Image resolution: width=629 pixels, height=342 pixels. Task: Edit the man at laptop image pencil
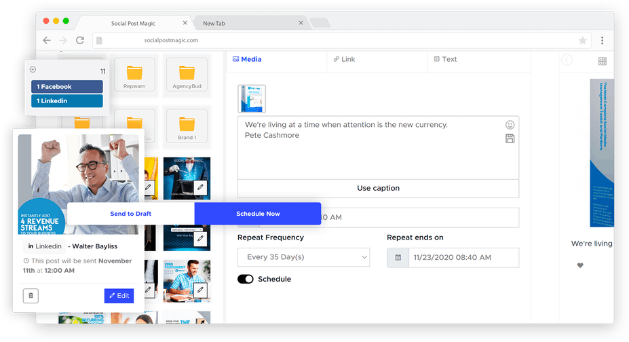pyautogui.click(x=200, y=290)
